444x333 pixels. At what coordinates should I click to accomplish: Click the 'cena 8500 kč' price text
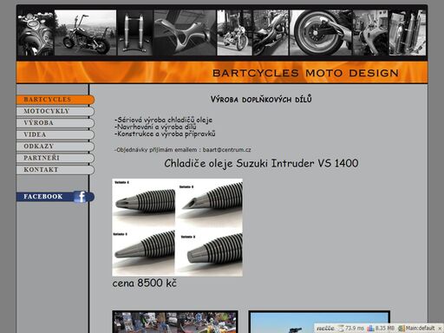tap(144, 283)
